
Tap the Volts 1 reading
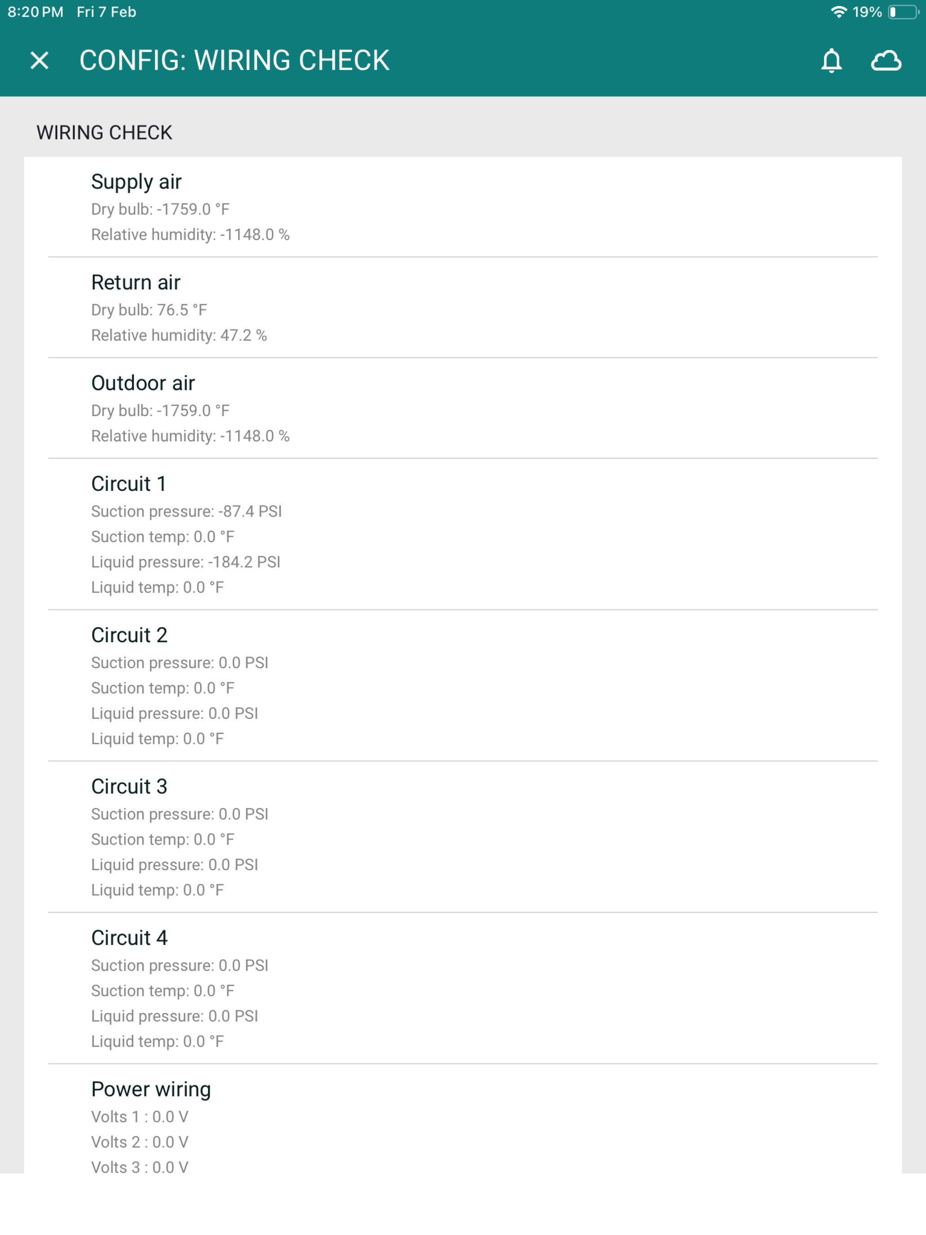140,1117
